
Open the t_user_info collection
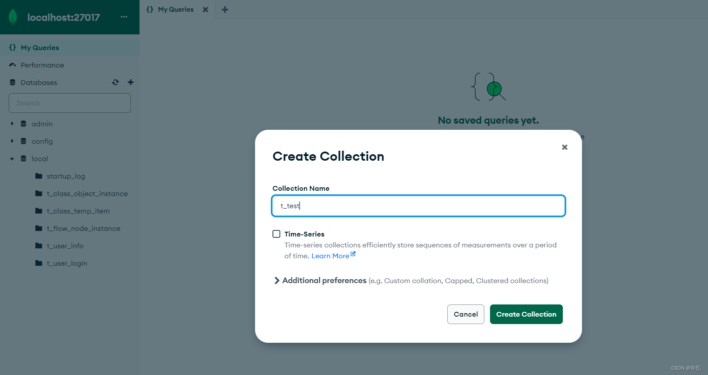[x=65, y=246]
